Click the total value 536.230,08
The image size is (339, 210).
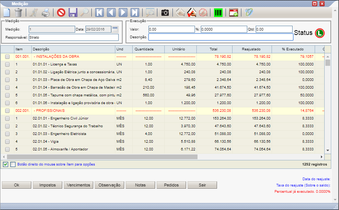(x=222, y=111)
